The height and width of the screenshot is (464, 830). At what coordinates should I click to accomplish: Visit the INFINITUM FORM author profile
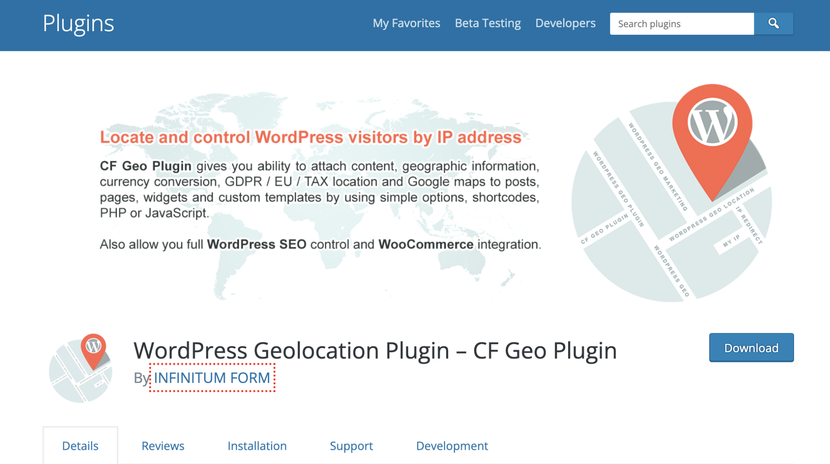[x=212, y=378]
